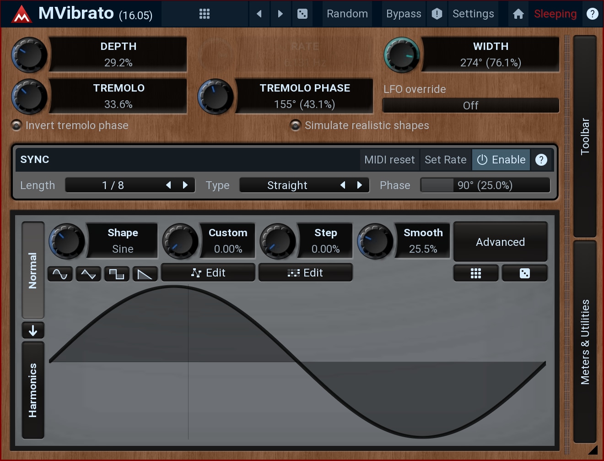
Task: Click the dice randomize icon in title bar
Action: (302, 14)
